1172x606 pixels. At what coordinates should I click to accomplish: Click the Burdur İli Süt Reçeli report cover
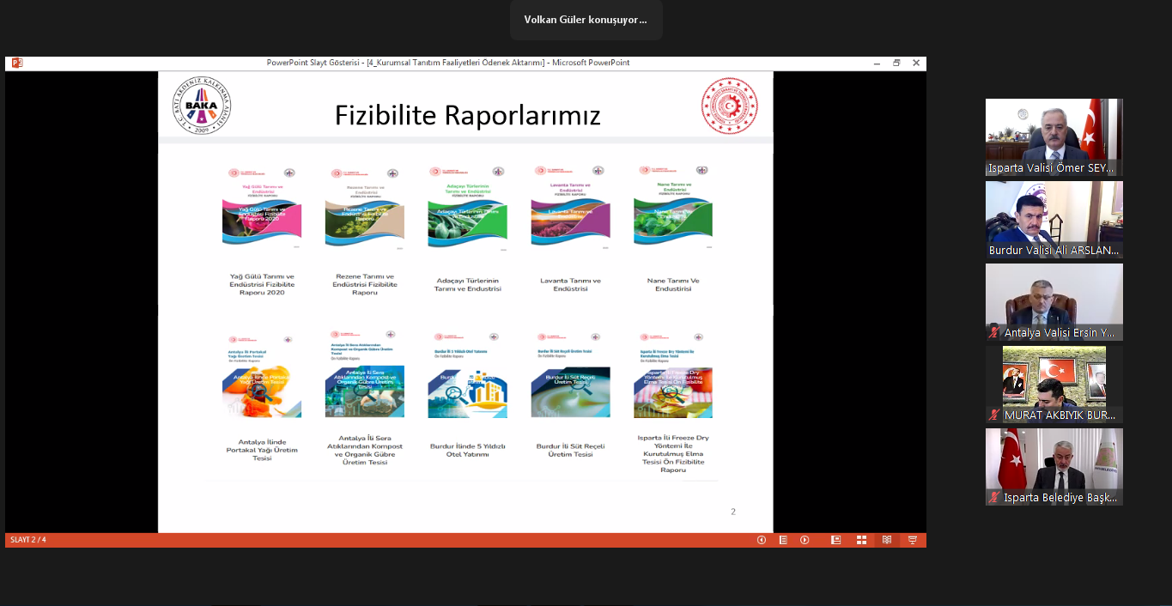pos(570,376)
